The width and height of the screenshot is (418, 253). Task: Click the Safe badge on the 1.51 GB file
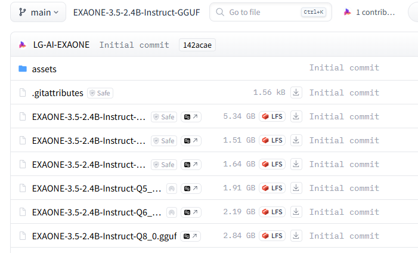pos(164,141)
